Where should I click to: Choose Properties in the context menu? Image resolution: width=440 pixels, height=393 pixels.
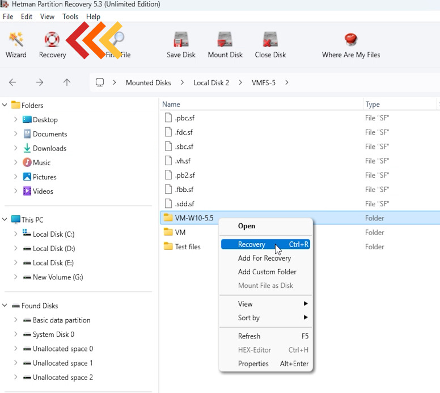265,364
